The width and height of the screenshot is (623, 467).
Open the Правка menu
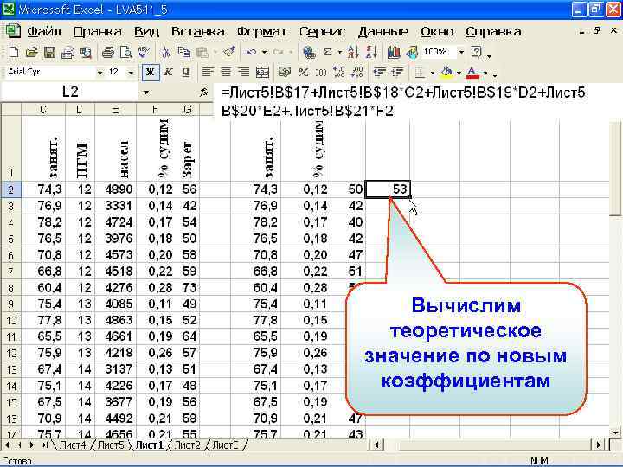tap(98, 31)
